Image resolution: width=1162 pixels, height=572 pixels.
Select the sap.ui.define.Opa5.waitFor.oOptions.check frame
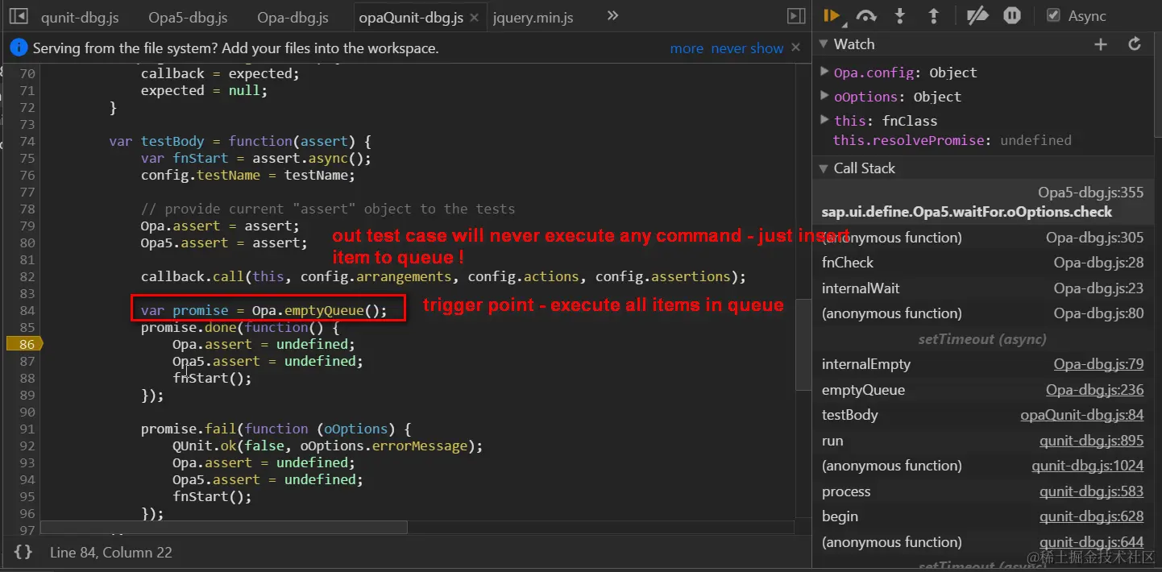click(967, 212)
